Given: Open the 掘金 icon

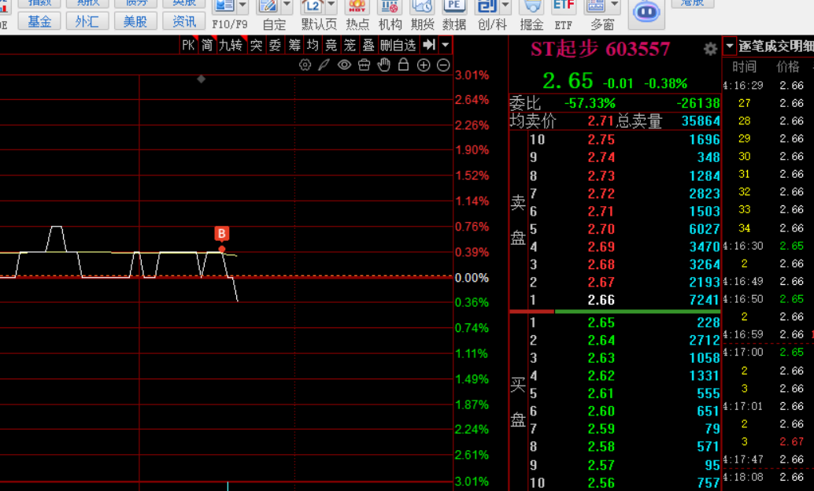Looking at the screenshot, I should click(x=531, y=7).
